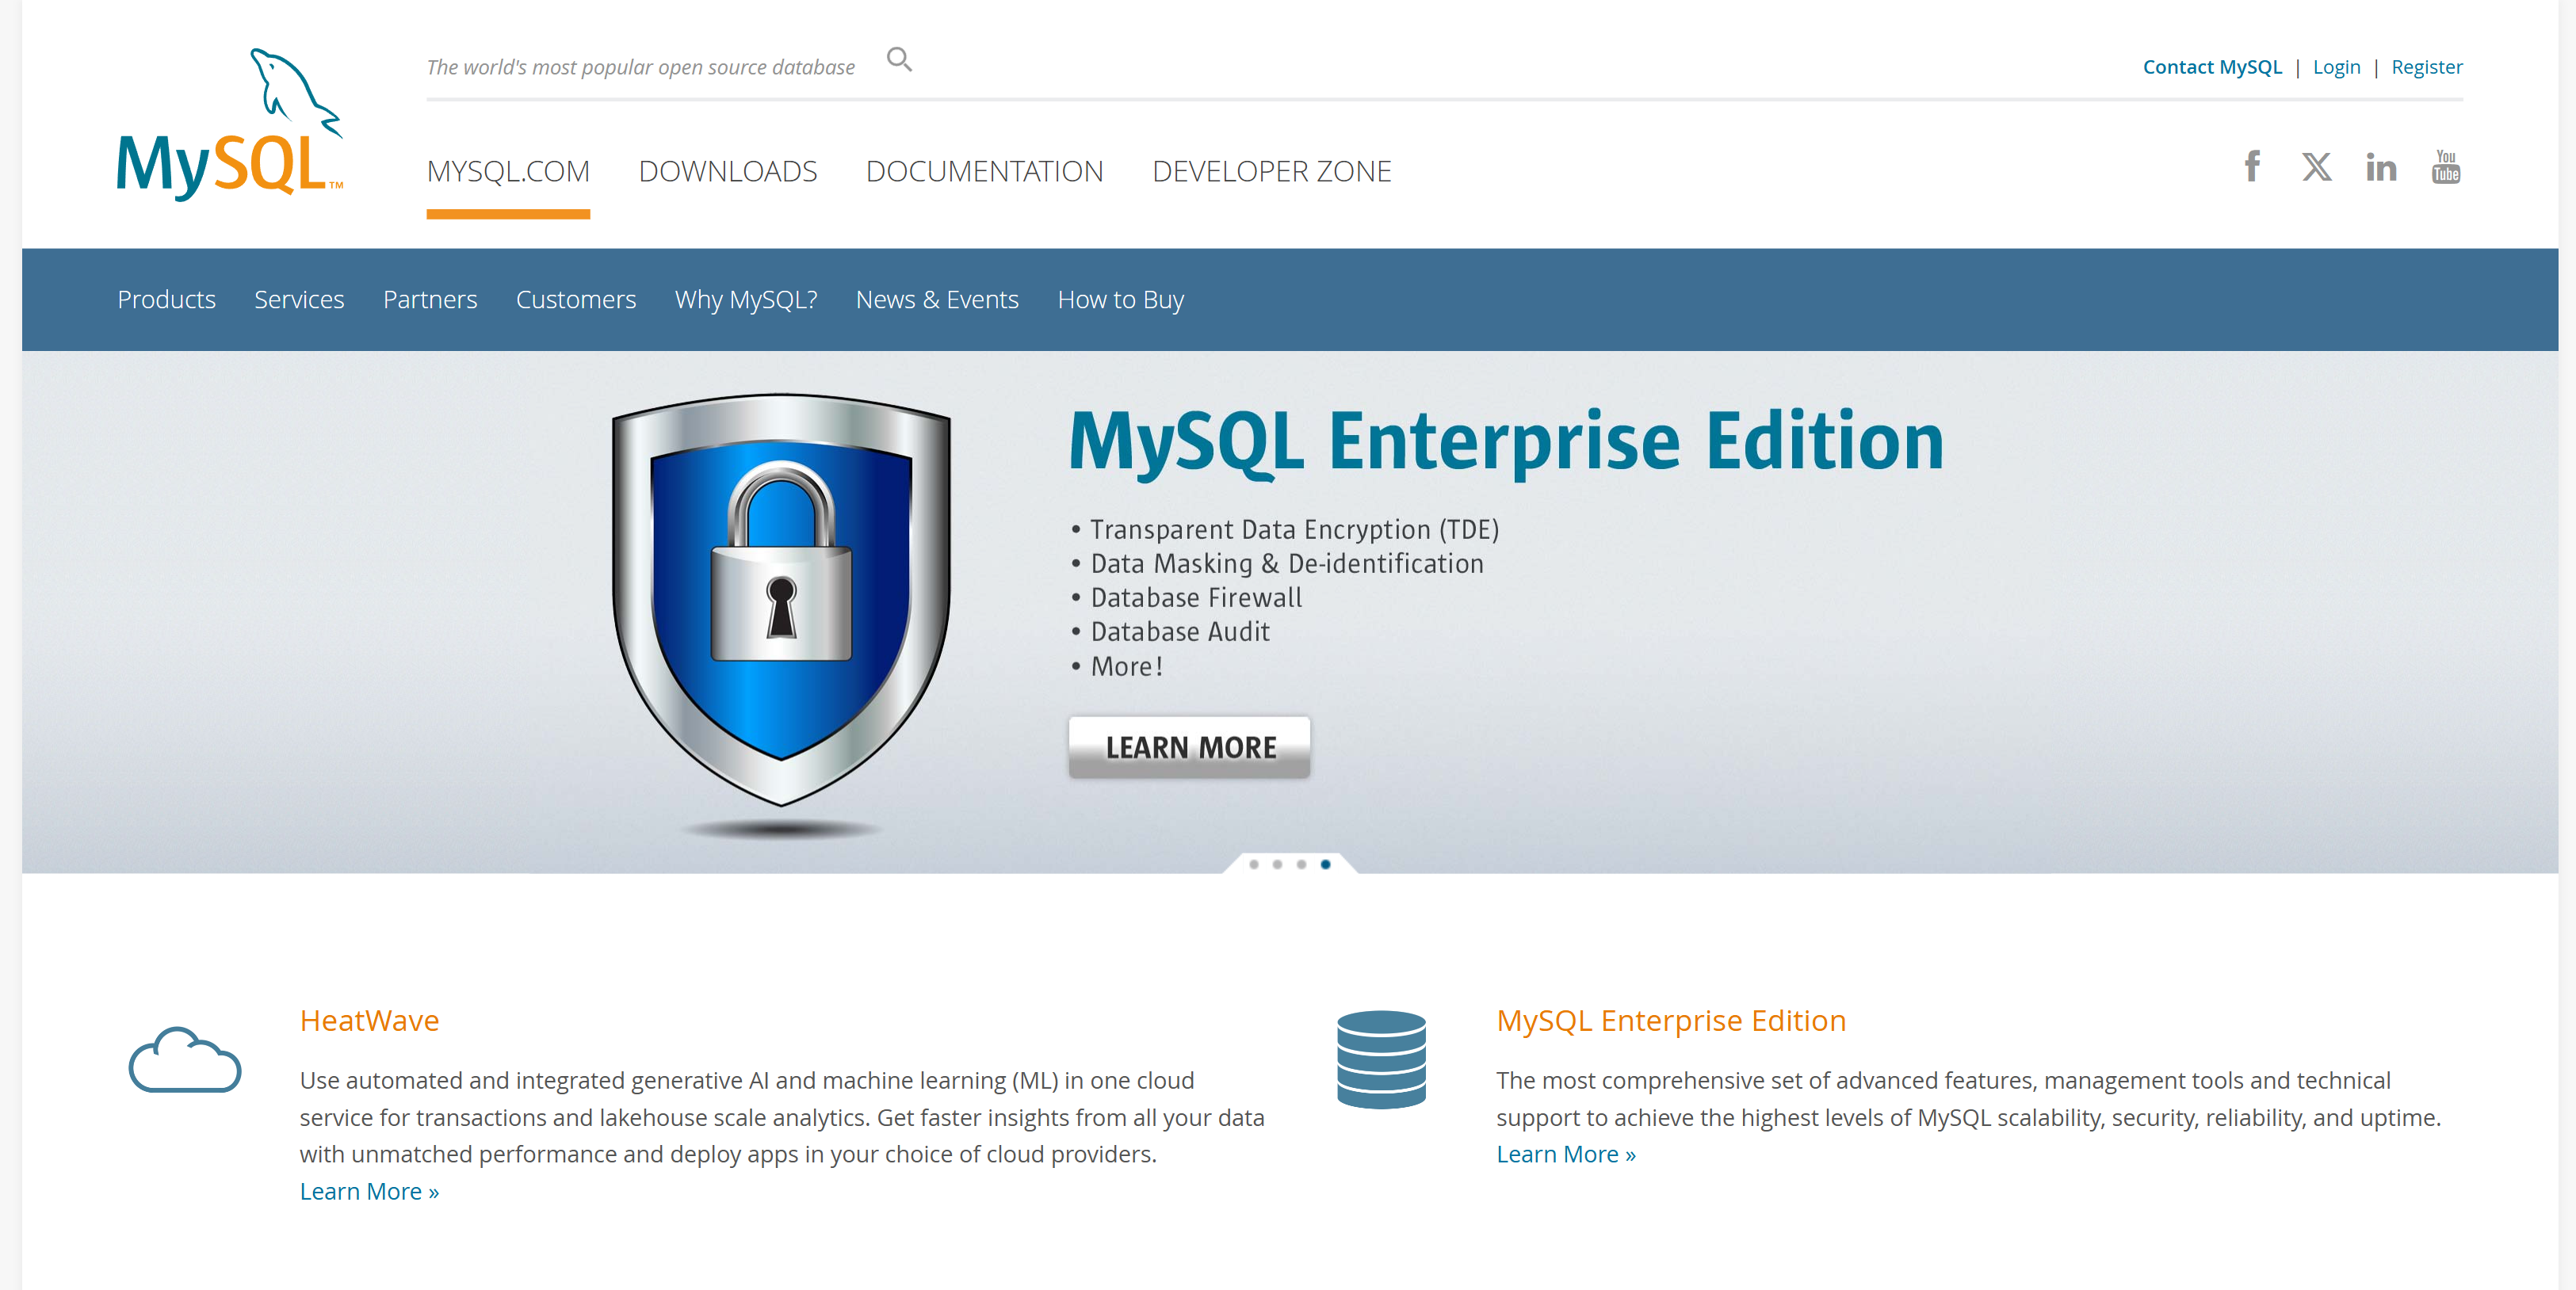Open the Why MySQL? menu

[746, 299]
